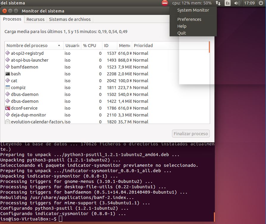Click the bash process terminal icon
Screen dimensions: 266x224
8,74
